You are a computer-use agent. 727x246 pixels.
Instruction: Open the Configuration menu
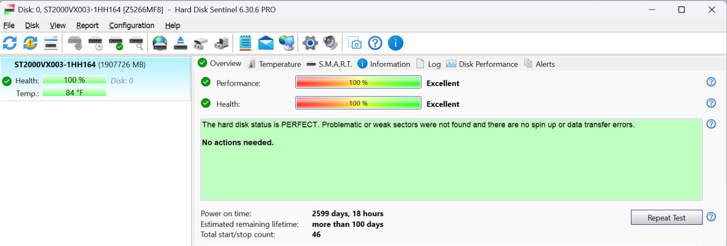tap(132, 25)
